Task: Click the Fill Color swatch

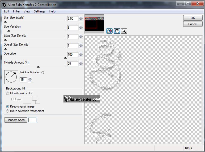Action: pos(27,100)
